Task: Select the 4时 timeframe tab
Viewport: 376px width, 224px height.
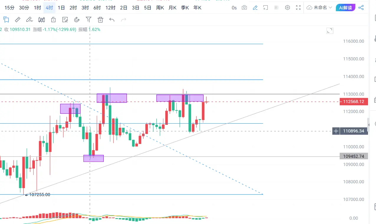Action: 49,8
